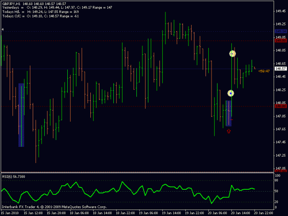288x216 pixels.
Task: Click 148.65 on the price axis
Action: pyautogui.click(x=281, y=64)
